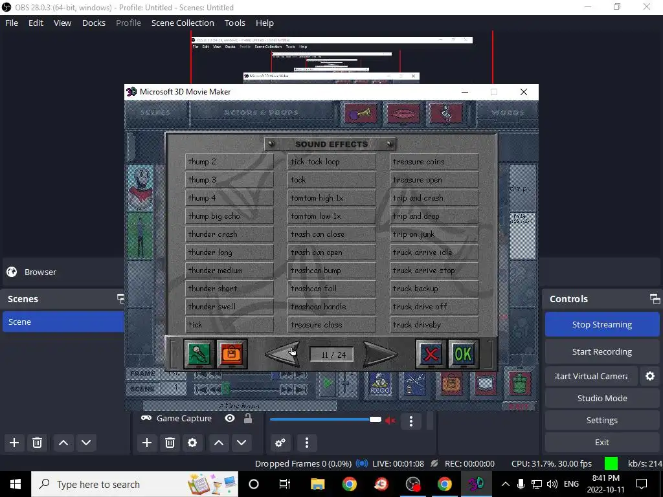Image resolution: width=663 pixels, height=497 pixels.
Task: Choose 'thunder crash' sound effect
Action: pyautogui.click(x=229, y=234)
